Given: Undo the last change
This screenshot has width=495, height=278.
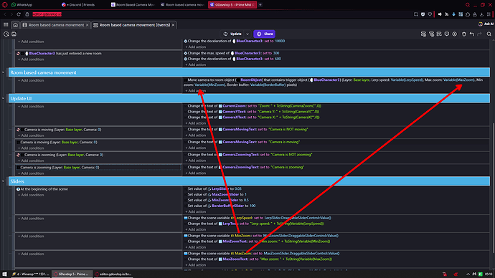Looking at the screenshot, I should (471, 34).
